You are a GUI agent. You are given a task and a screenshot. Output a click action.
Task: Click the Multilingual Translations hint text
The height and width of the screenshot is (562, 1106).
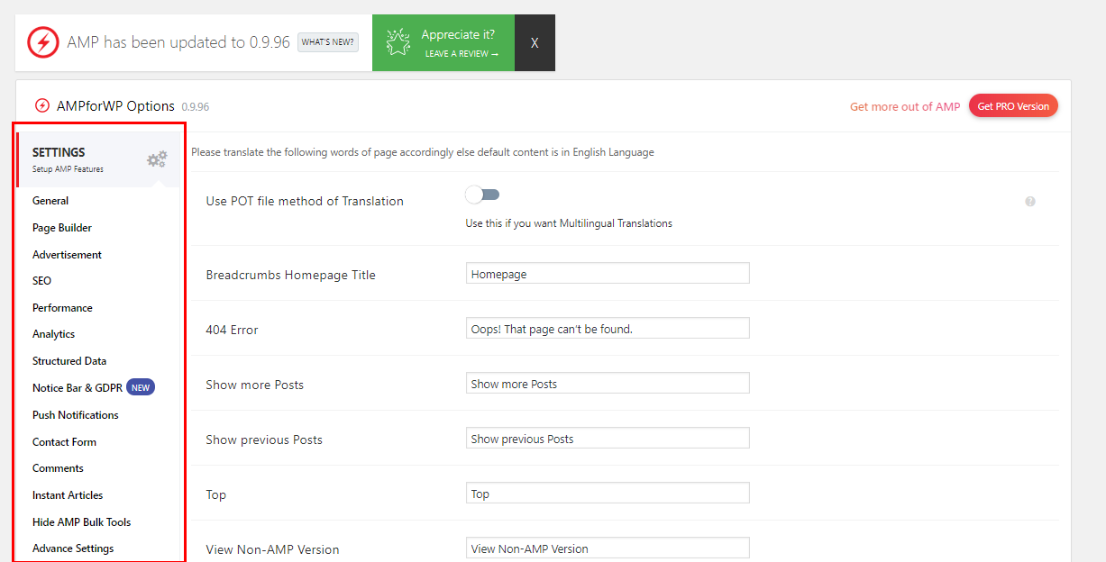point(569,223)
